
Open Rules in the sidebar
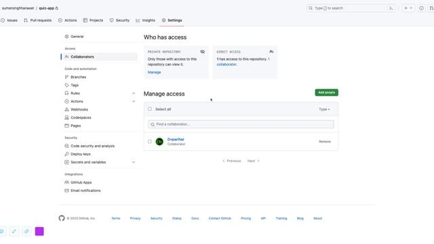pyautogui.click(x=75, y=94)
